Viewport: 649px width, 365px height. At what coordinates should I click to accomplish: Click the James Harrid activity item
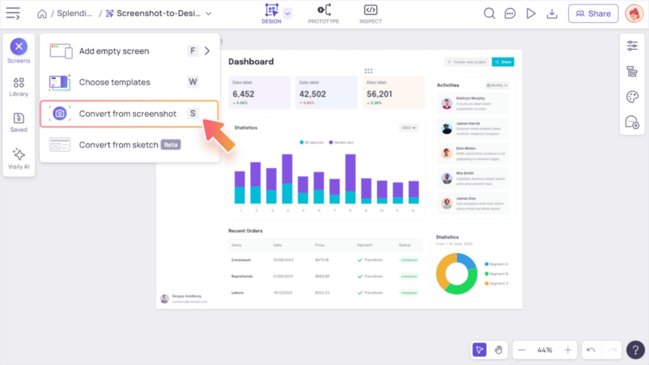(473, 129)
